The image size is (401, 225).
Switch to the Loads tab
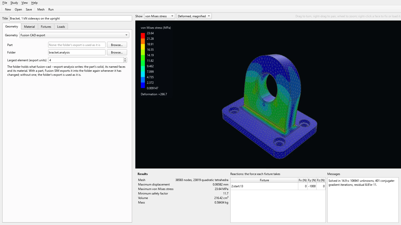point(61,27)
